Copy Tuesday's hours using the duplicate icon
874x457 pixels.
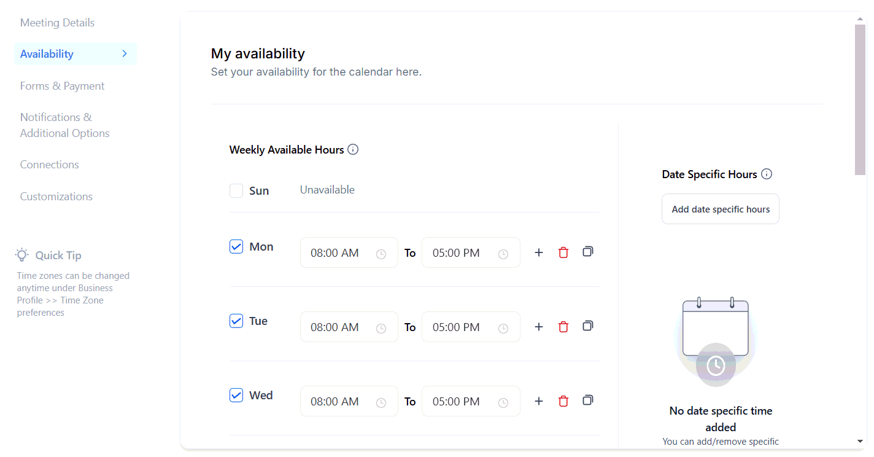[588, 326]
